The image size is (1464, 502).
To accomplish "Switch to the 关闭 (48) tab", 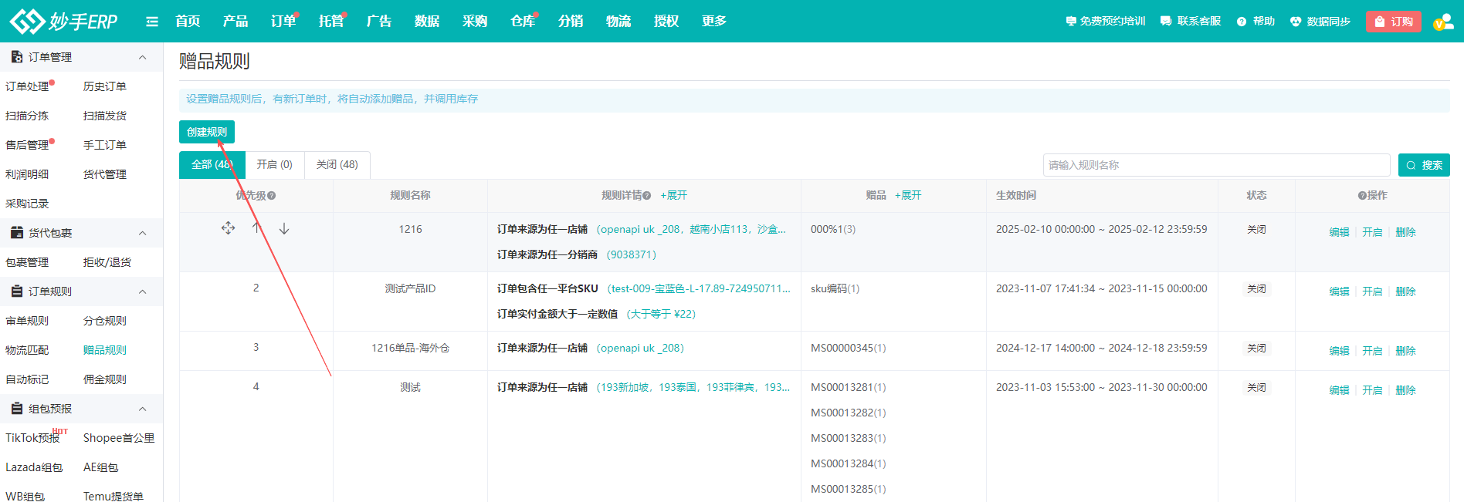I will 337,165.
